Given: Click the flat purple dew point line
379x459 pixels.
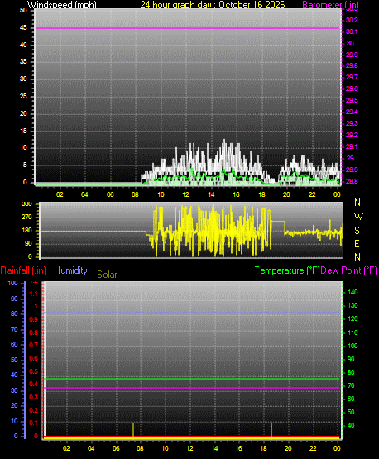Looking at the screenshot, I should coord(192,388).
